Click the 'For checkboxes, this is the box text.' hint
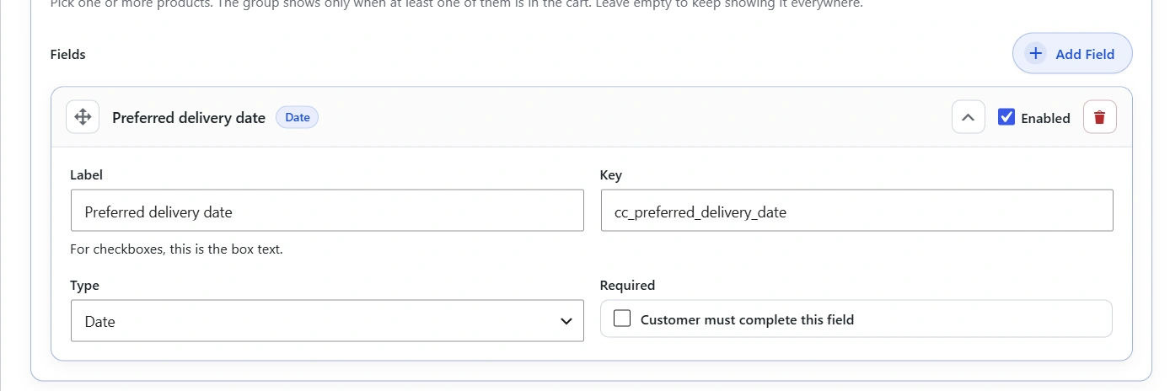Viewport: 1170px width, 391px height. pyautogui.click(x=176, y=249)
